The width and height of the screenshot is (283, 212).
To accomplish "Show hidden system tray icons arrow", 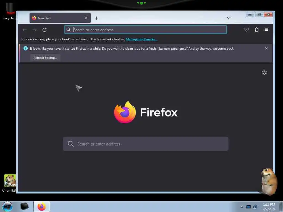I will pos(242,207).
